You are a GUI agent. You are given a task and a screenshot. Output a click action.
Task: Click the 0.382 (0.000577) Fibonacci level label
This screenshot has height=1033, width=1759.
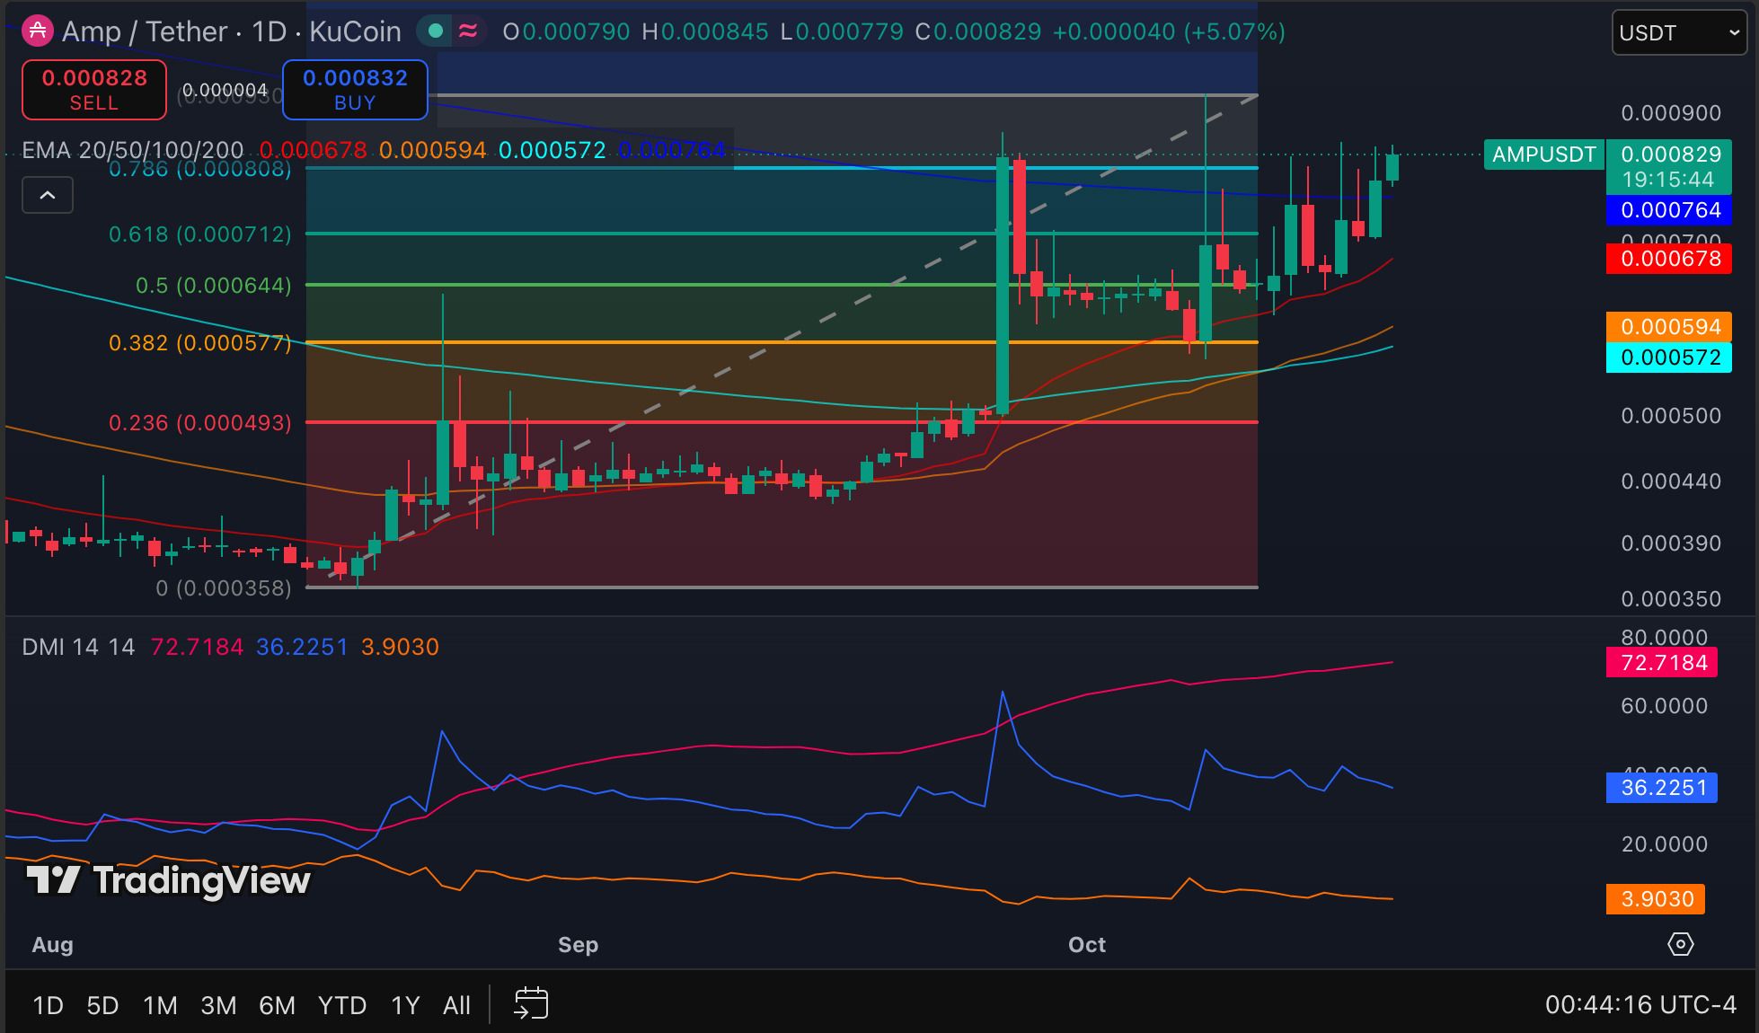pyautogui.click(x=200, y=343)
